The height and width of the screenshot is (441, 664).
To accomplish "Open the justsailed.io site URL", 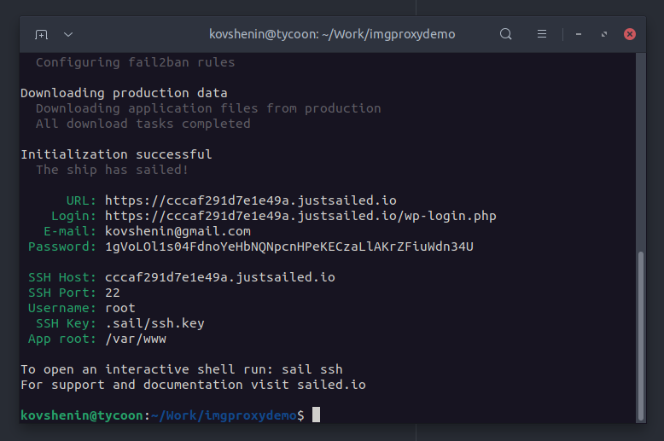I will pyautogui.click(x=251, y=200).
